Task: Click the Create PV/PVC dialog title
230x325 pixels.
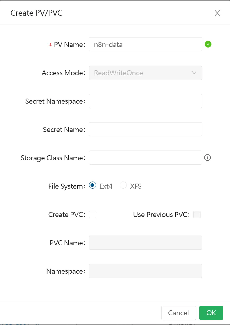Action: tap(36, 13)
